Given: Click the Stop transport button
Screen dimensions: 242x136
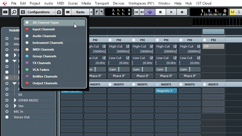Looking at the screenshot, I should [x=160, y=12].
